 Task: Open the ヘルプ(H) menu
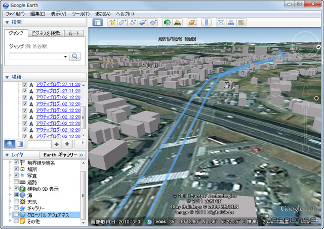[125, 14]
